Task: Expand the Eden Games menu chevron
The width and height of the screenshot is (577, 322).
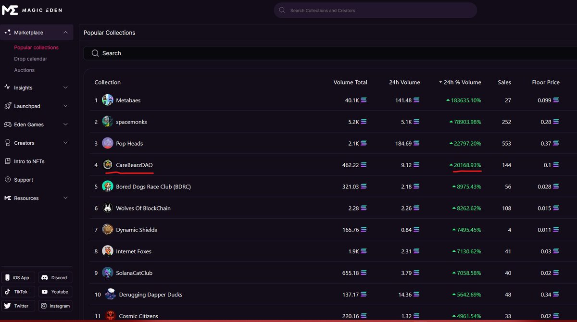Action: coord(65,124)
